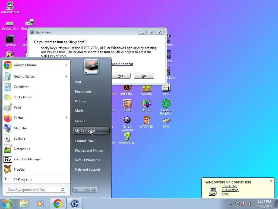The image size is (278, 209).
Task: Follow the keyboard shortcut link in Sticky Keys
Action: point(122,64)
